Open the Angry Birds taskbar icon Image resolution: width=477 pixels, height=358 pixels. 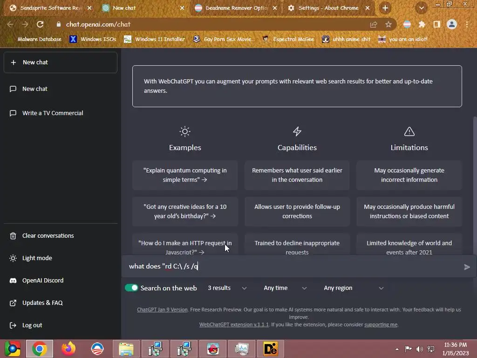click(x=213, y=349)
